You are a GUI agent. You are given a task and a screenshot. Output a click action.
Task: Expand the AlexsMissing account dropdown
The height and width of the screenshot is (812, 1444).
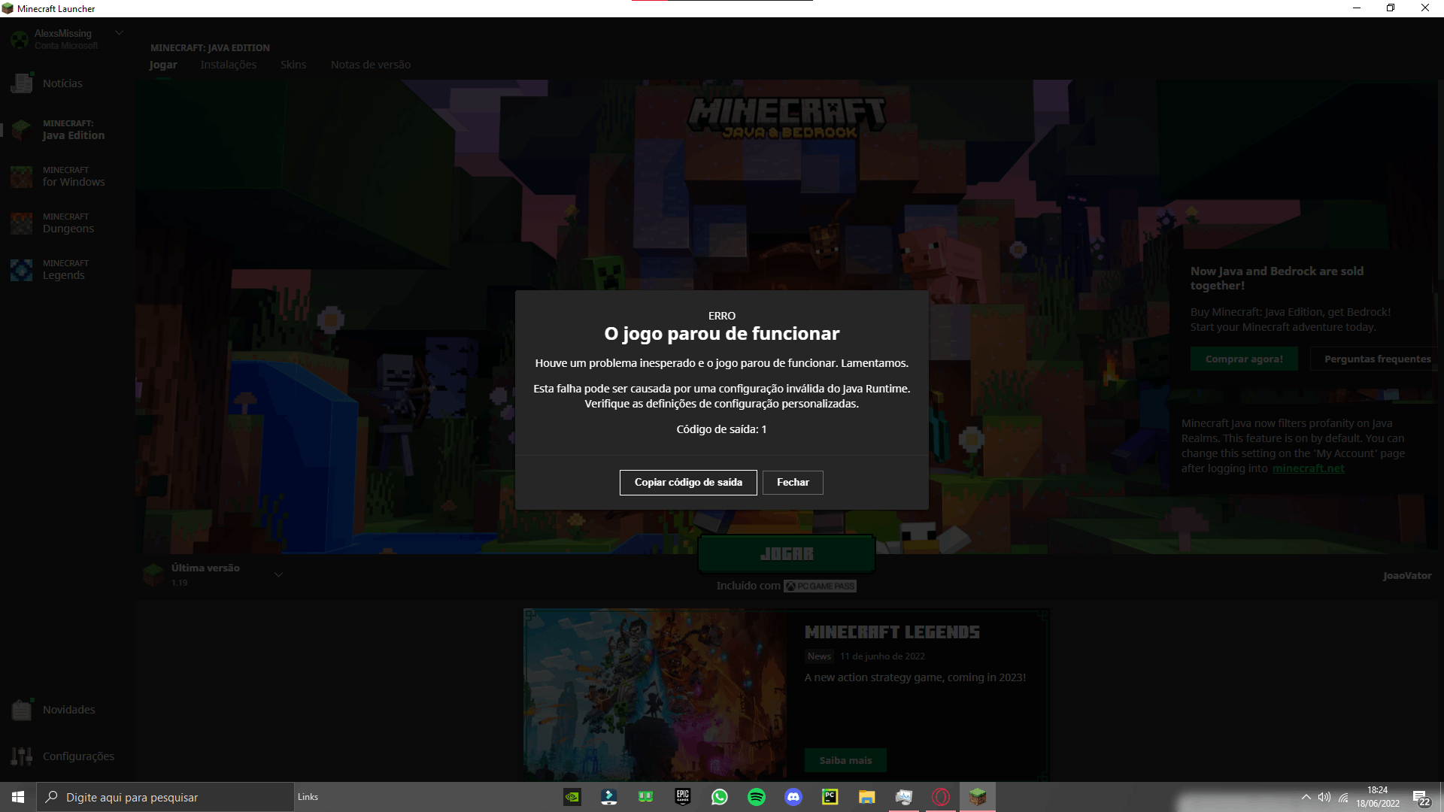click(119, 33)
